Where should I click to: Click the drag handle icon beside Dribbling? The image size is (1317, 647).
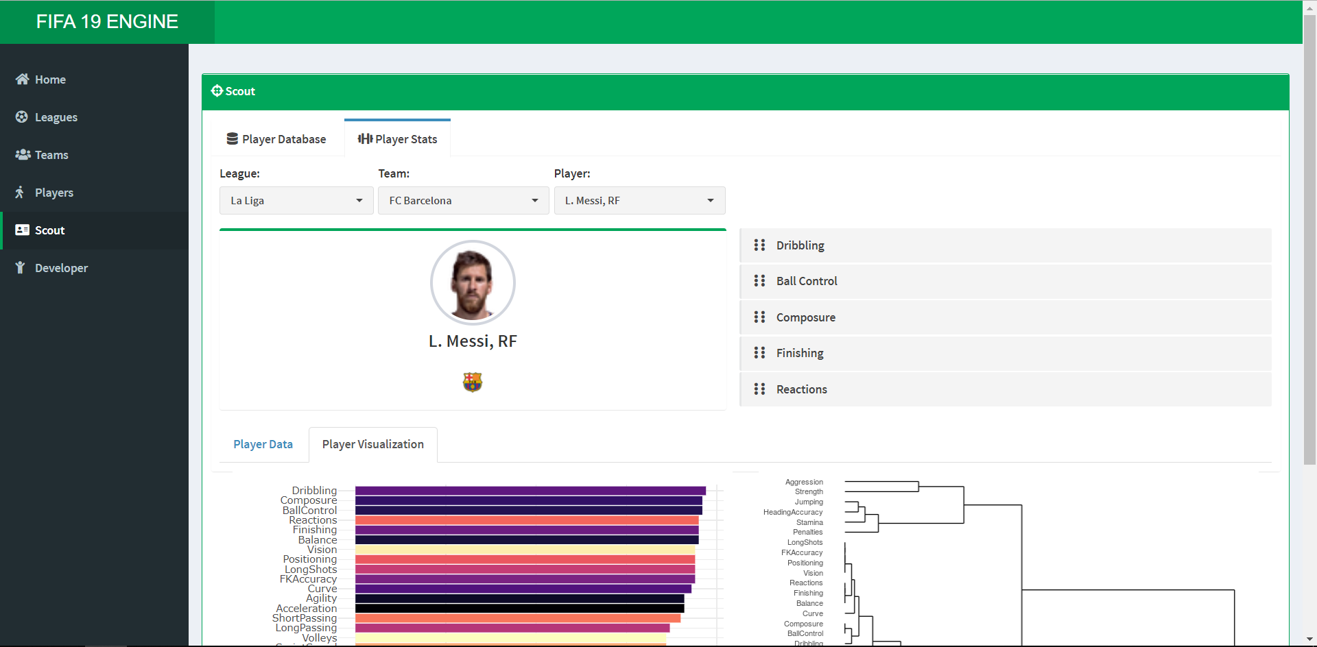(759, 245)
